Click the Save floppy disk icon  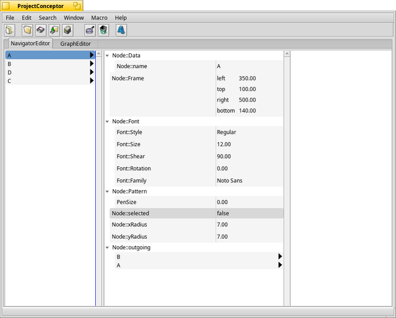(41, 30)
